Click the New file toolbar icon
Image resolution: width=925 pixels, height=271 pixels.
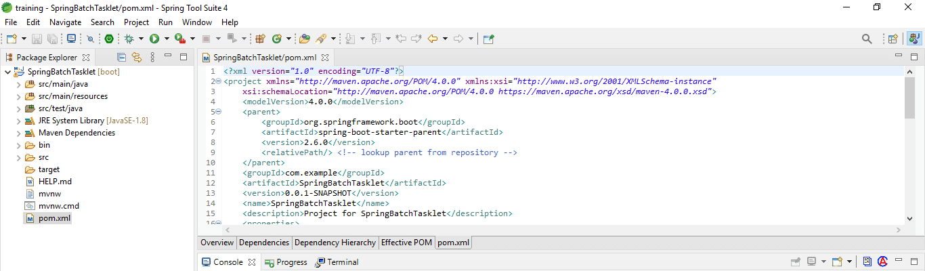tap(12, 39)
